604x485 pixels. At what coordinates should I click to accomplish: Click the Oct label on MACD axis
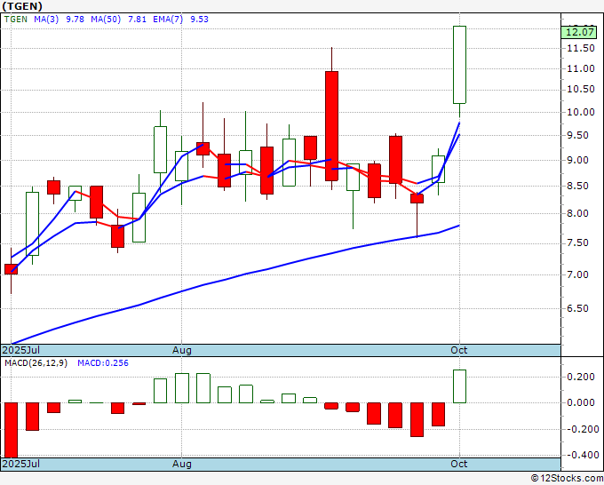[459, 464]
